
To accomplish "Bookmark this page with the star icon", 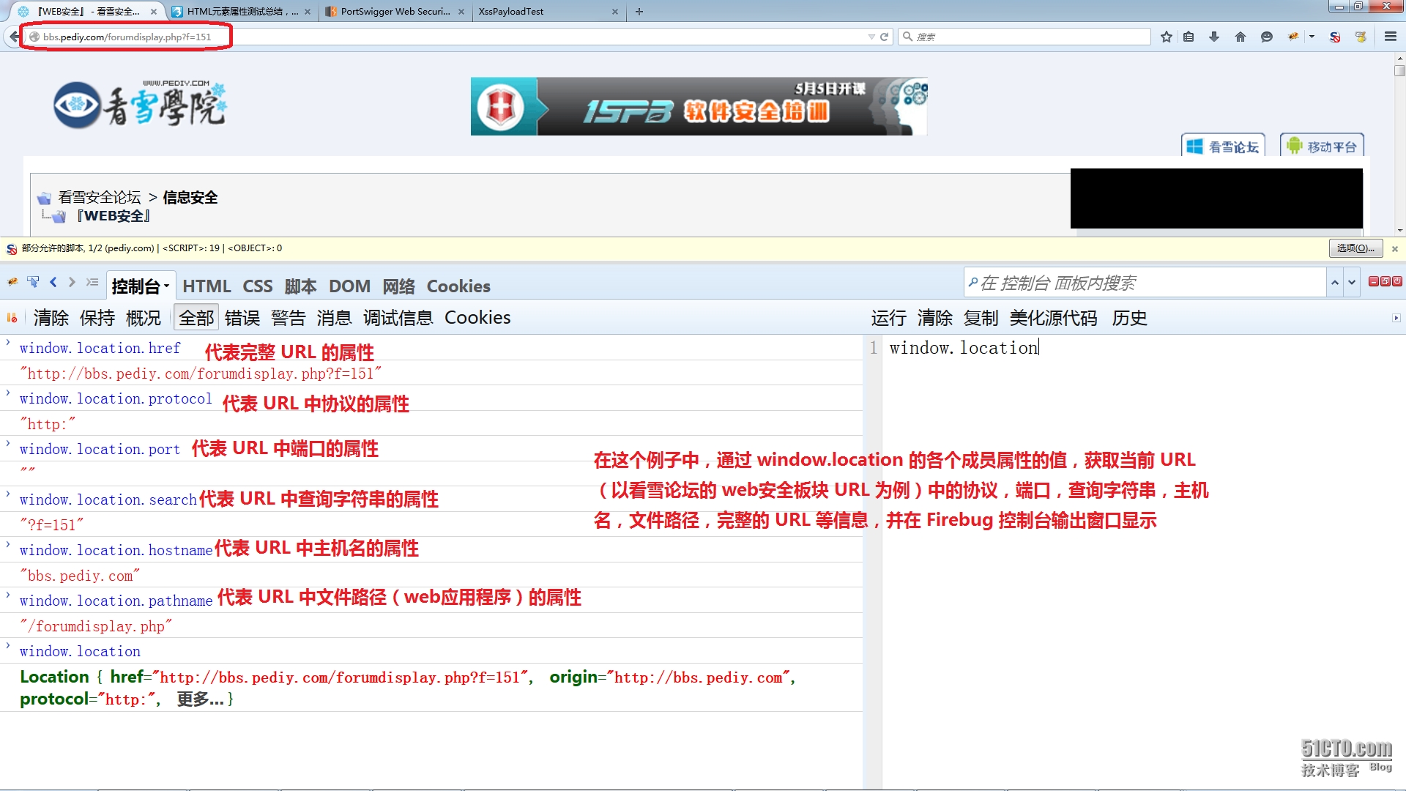I will coord(1166,37).
